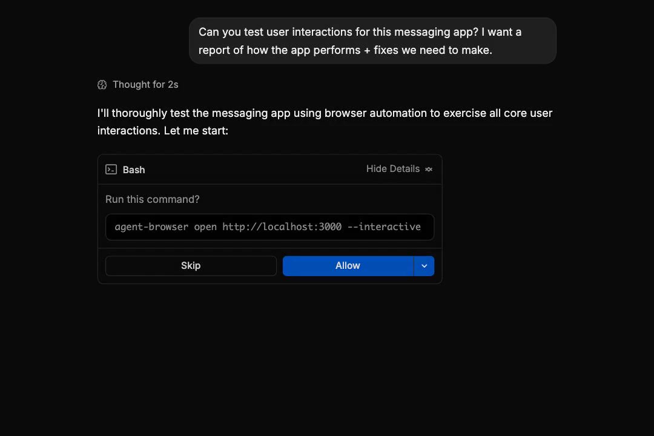Screen dimensions: 654x436
Task: Click the Bash terminal icon
Action: [x=111, y=170]
